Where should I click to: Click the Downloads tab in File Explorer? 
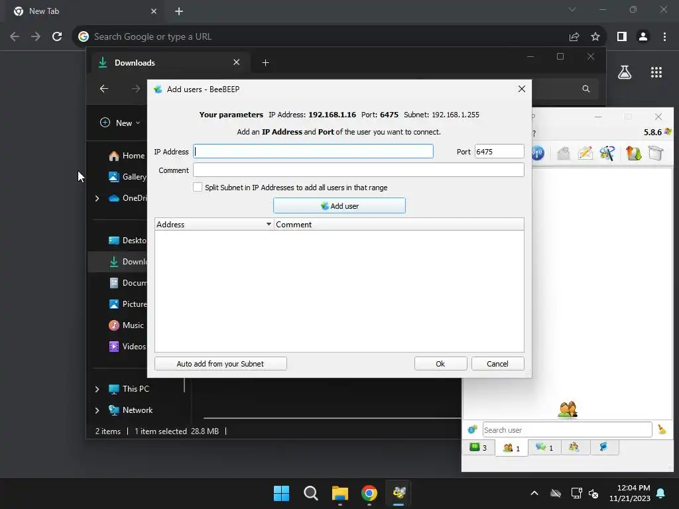click(x=169, y=63)
